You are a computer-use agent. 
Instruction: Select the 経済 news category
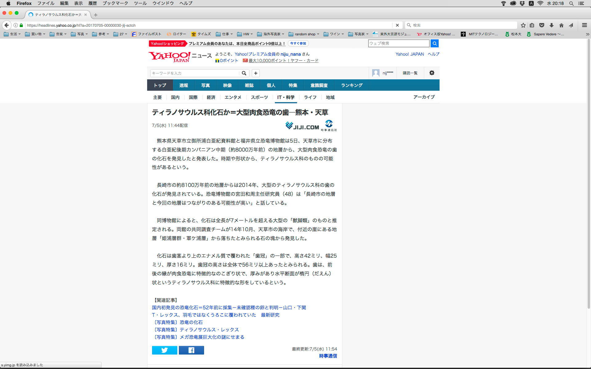211,97
